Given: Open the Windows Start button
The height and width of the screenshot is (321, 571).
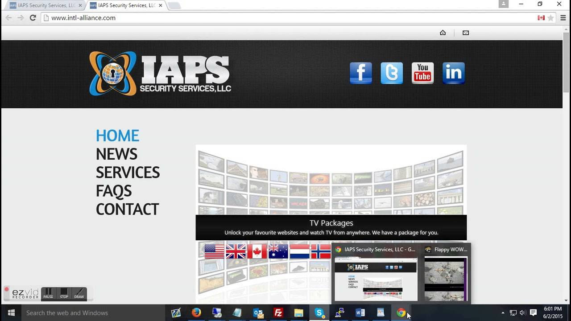Looking at the screenshot, I should (x=11, y=313).
